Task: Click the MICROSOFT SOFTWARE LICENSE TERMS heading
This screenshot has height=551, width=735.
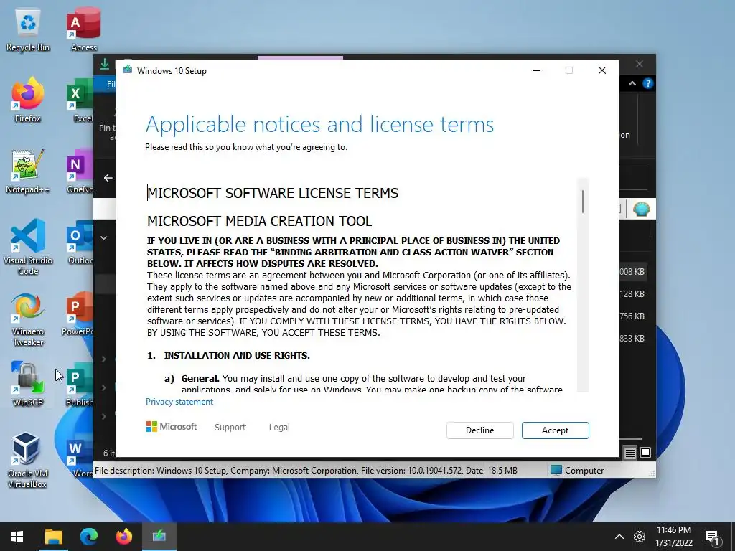Action: point(273,193)
